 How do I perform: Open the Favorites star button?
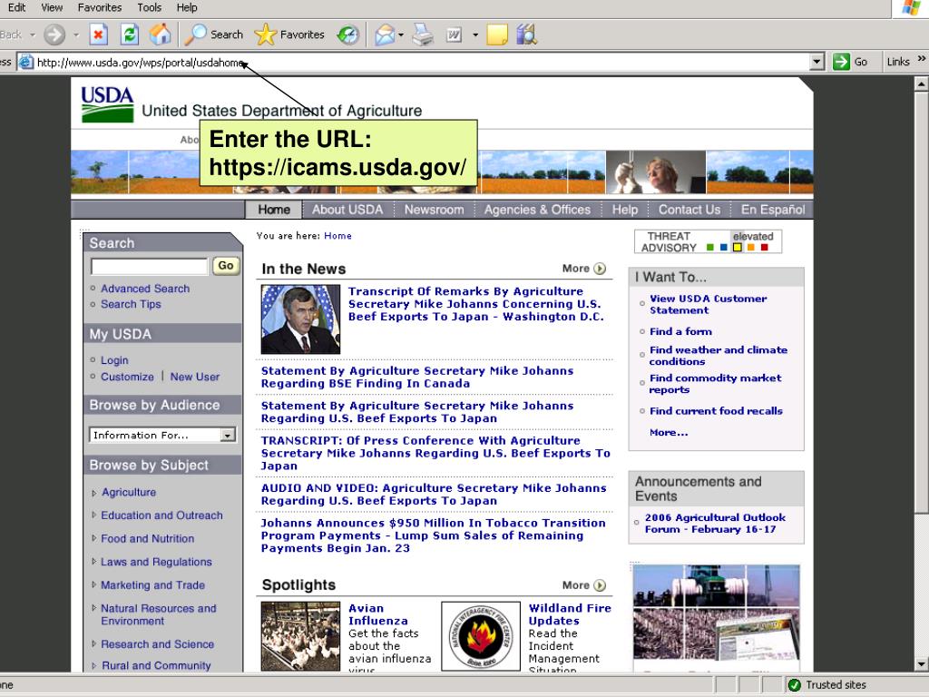(289, 34)
